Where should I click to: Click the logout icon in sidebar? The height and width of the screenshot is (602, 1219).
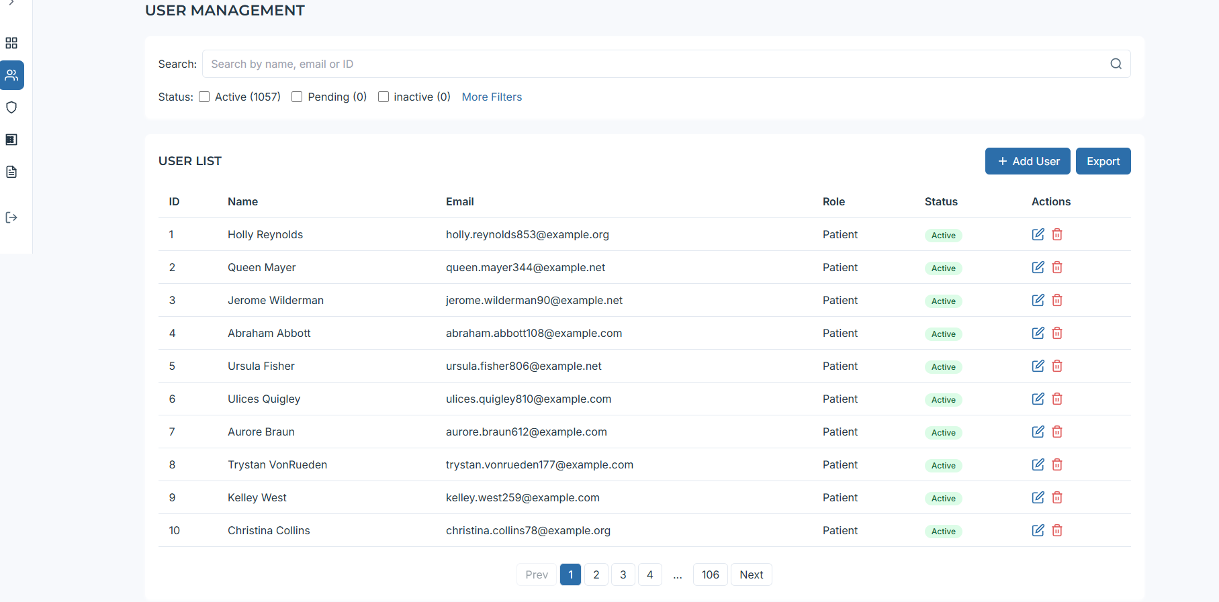pos(11,217)
